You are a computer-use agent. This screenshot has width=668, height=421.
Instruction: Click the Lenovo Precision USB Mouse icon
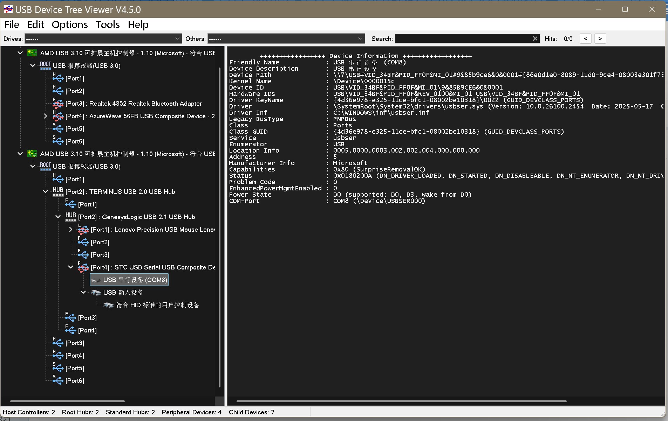(83, 229)
